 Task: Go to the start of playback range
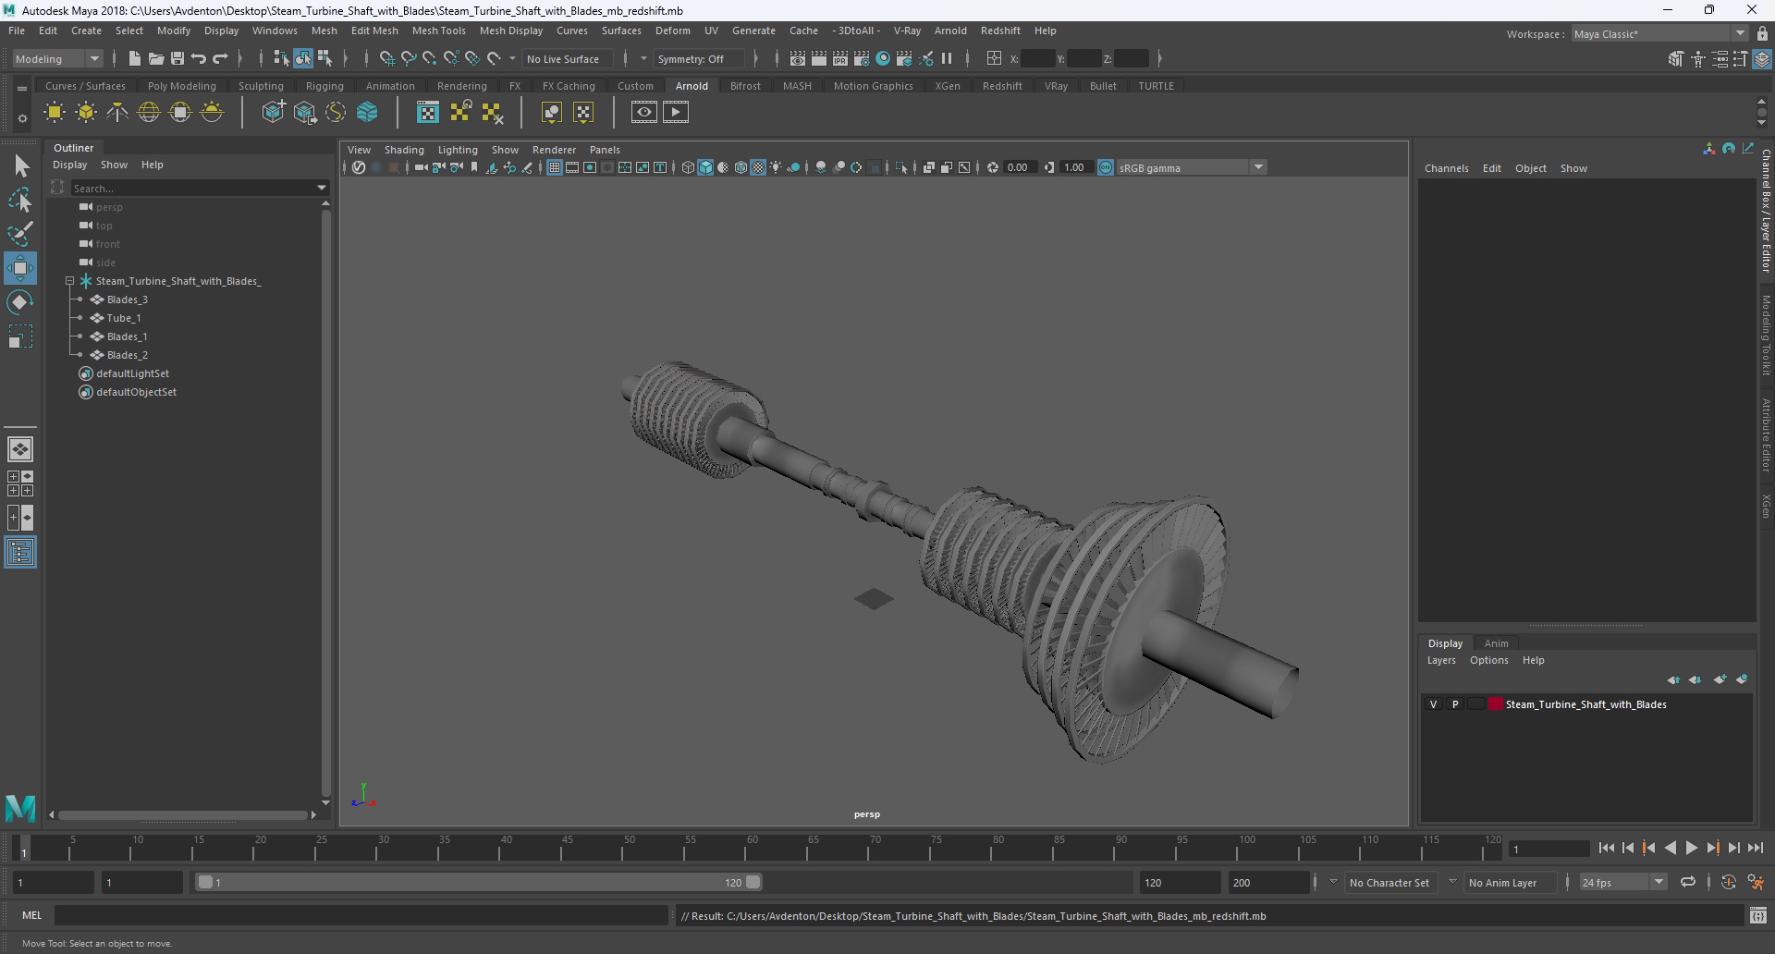[x=1606, y=848]
